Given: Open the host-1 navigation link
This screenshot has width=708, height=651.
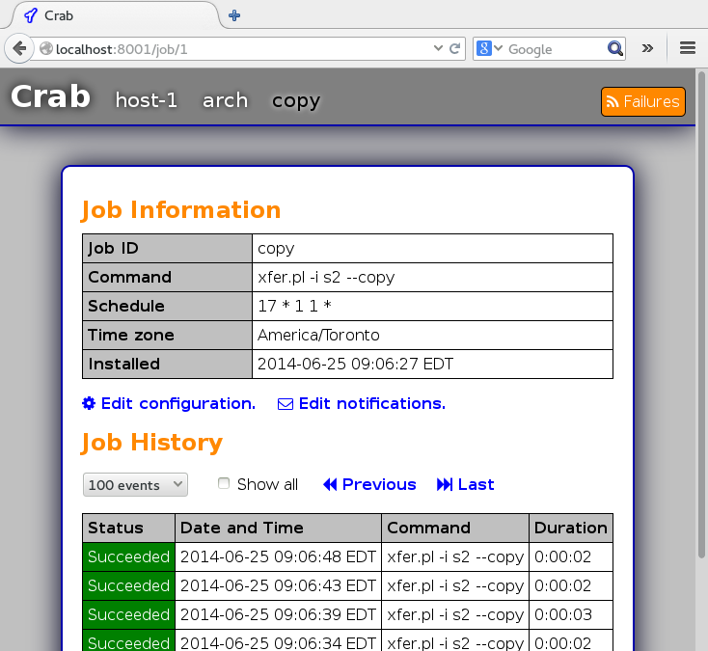Looking at the screenshot, I should click(147, 100).
